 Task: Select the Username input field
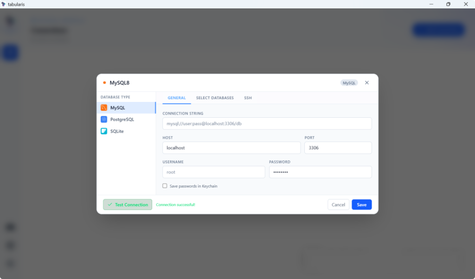(x=213, y=172)
